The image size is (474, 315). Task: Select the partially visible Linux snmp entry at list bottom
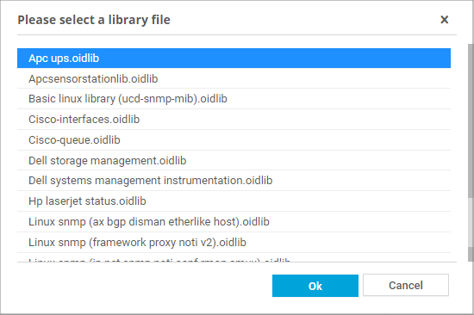pyautogui.click(x=234, y=257)
